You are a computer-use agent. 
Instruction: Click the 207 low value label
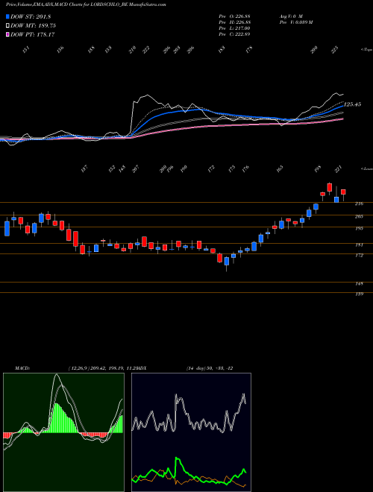[x=136, y=169]
